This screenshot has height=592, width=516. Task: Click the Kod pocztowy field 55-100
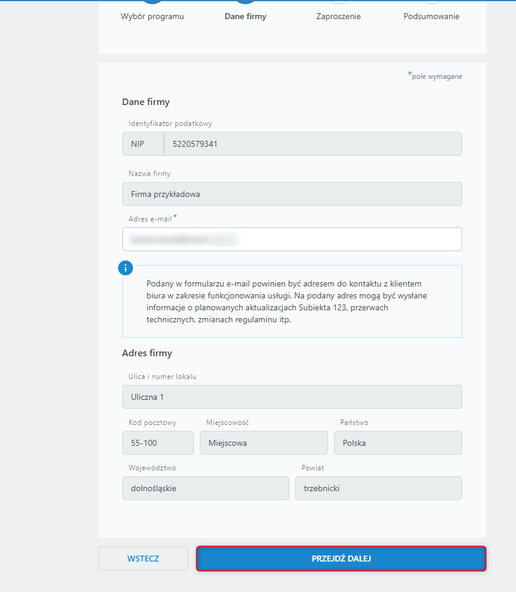[x=157, y=443]
